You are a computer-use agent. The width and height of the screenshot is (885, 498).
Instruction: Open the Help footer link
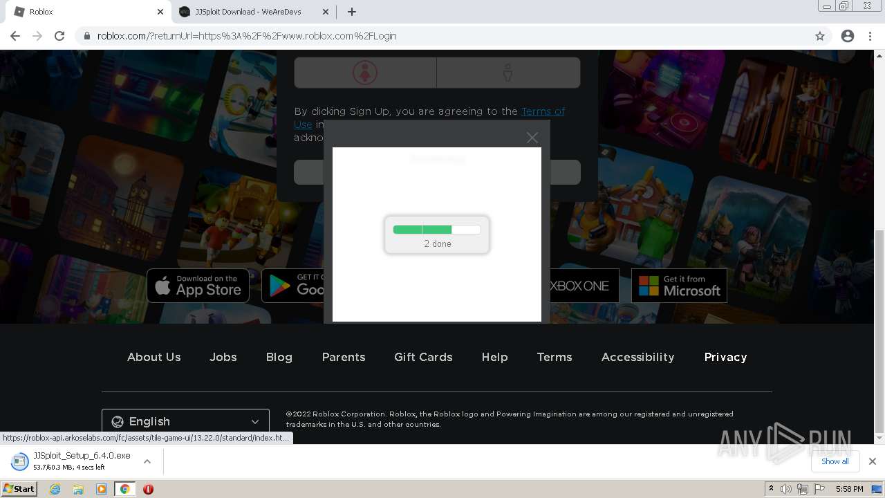[x=495, y=357]
